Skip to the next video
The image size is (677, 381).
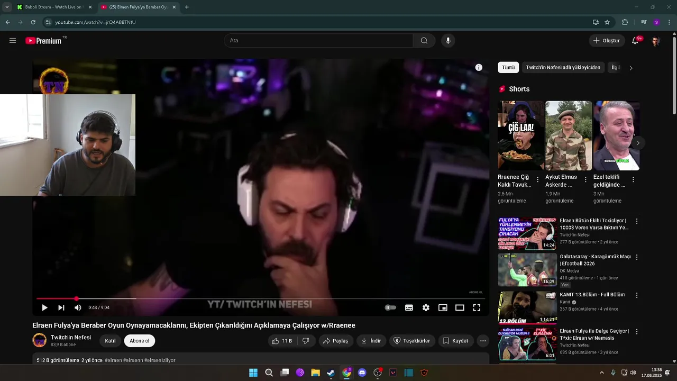coord(61,307)
